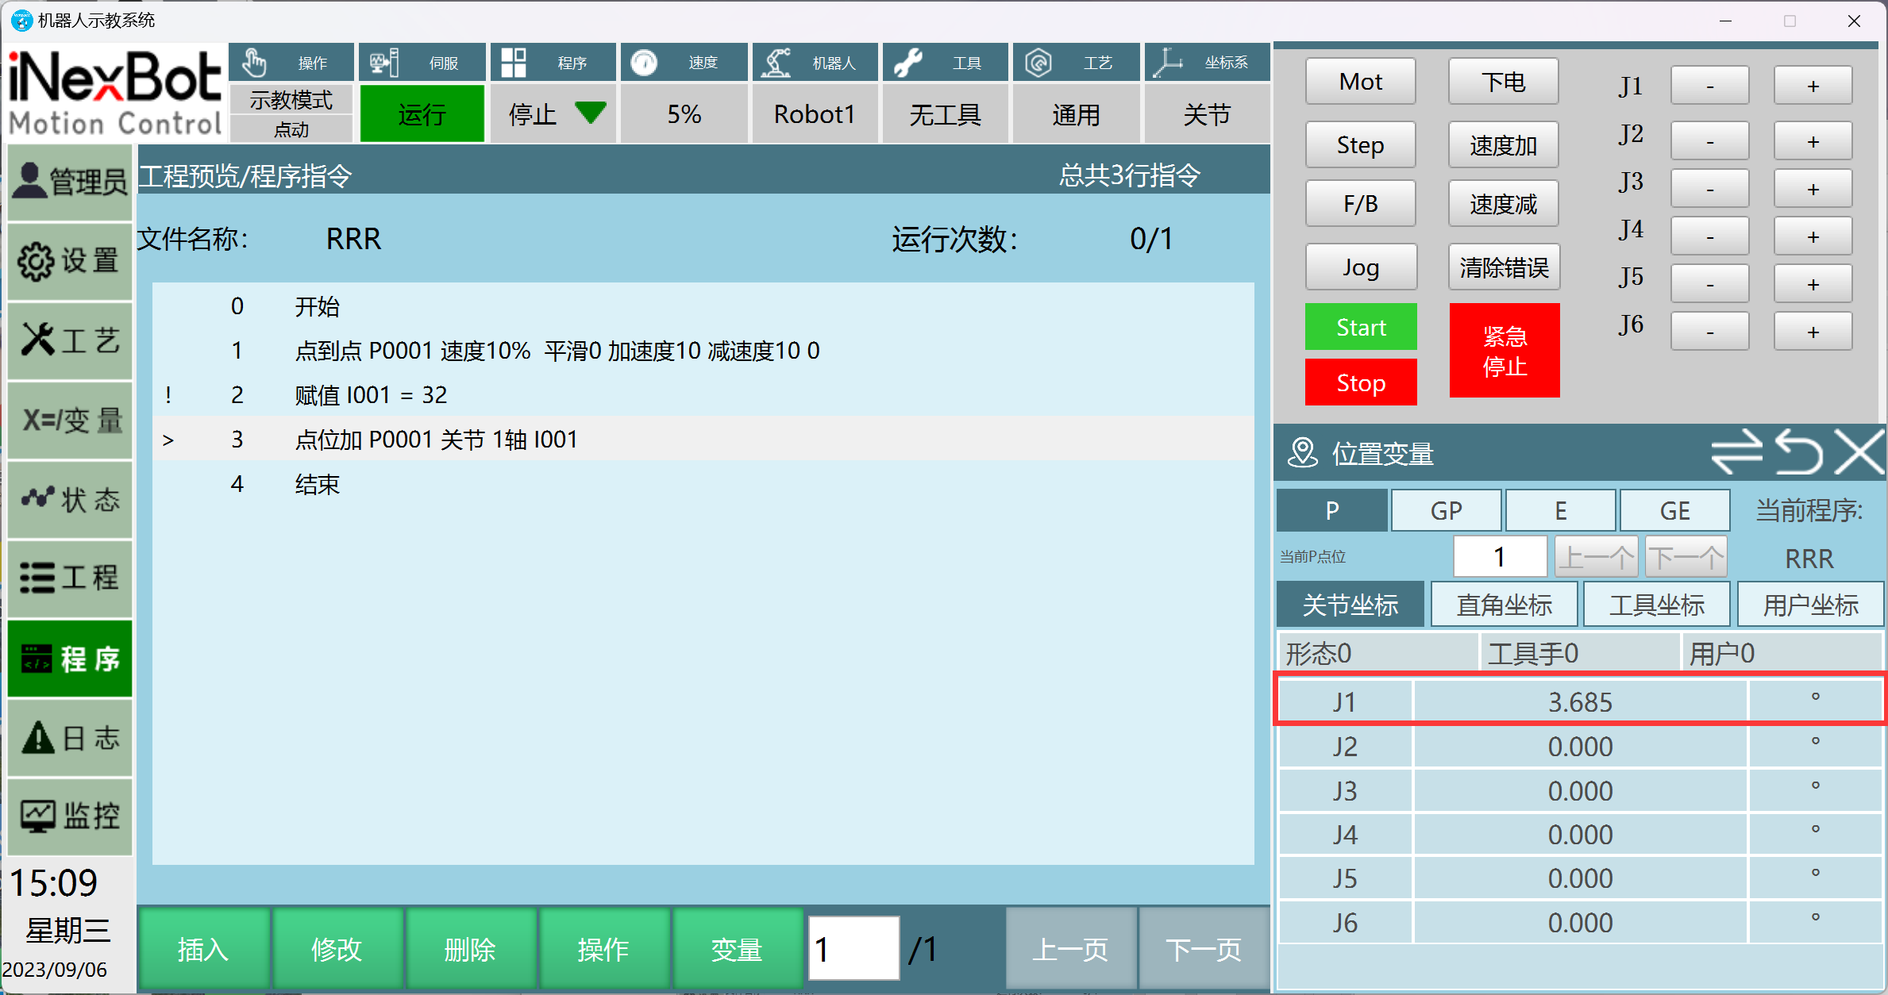Click the undo arrow icon in position panel

click(x=1798, y=452)
